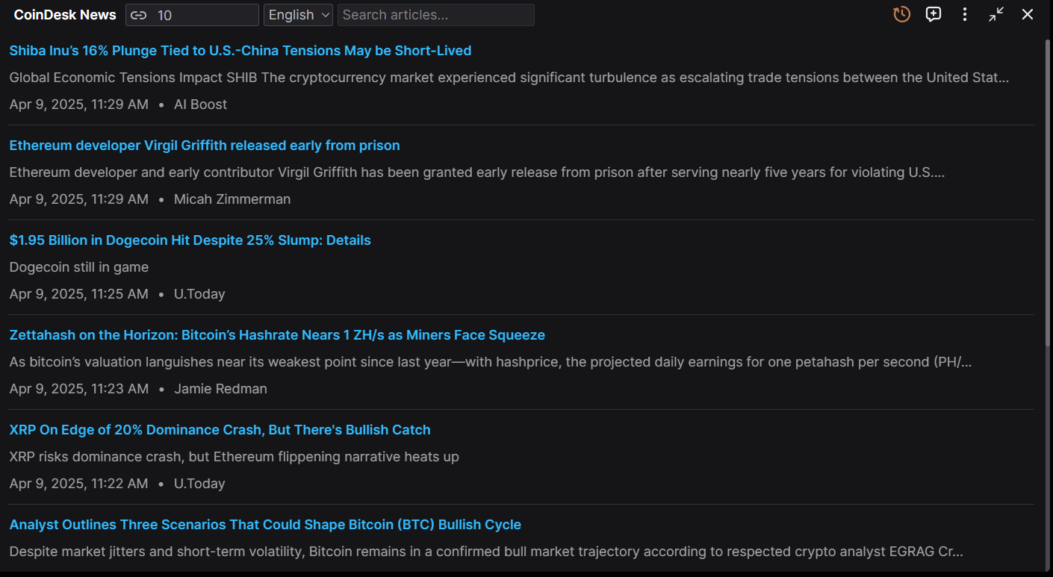Open the Analyst Outlines Three Scenarios article
1053x577 pixels.
265,525
